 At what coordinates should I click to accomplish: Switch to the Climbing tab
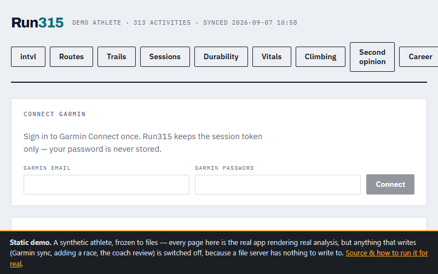tap(320, 57)
